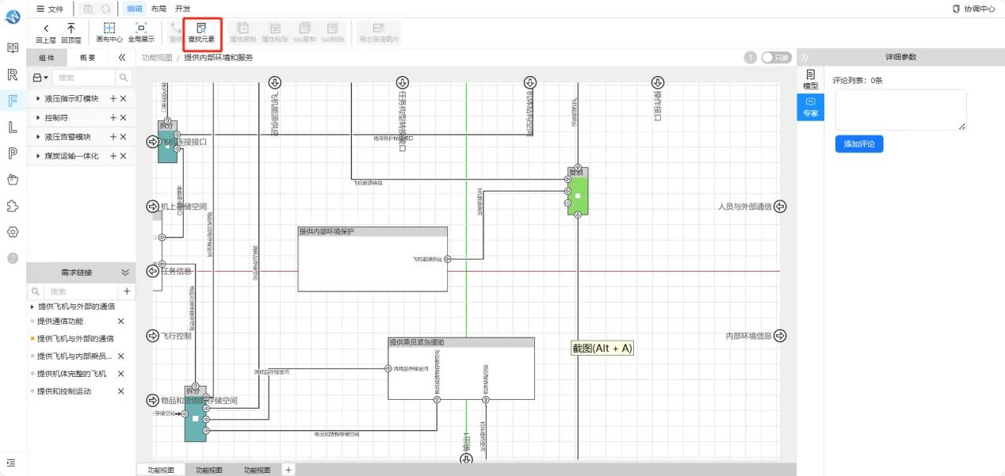Remove the 提供和控制运动 requirement link
This screenshot has height=476, width=1005.
click(121, 391)
